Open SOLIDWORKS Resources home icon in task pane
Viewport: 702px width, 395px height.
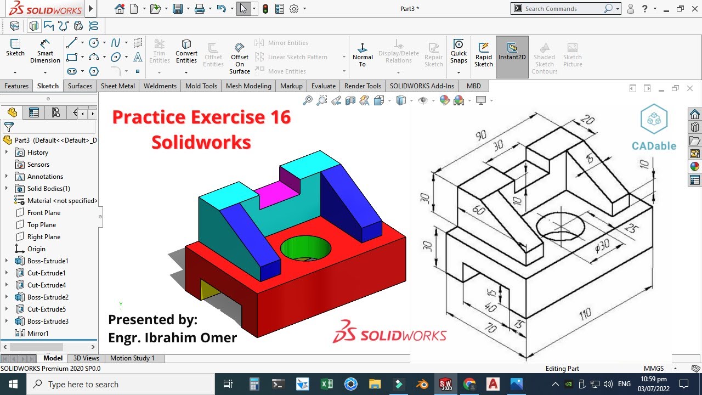click(x=695, y=114)
